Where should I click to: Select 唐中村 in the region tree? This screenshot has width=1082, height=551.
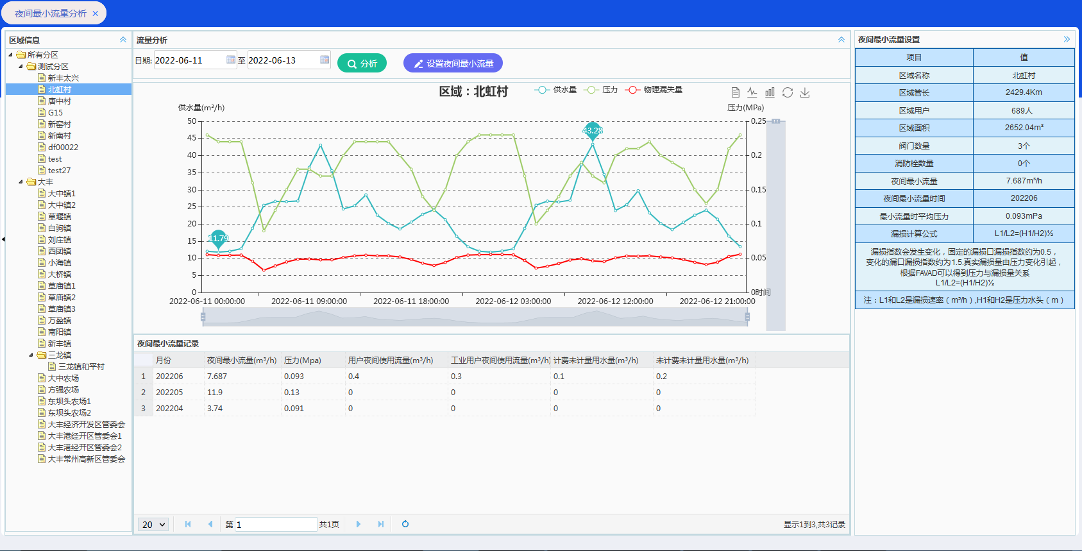(59, 101)
